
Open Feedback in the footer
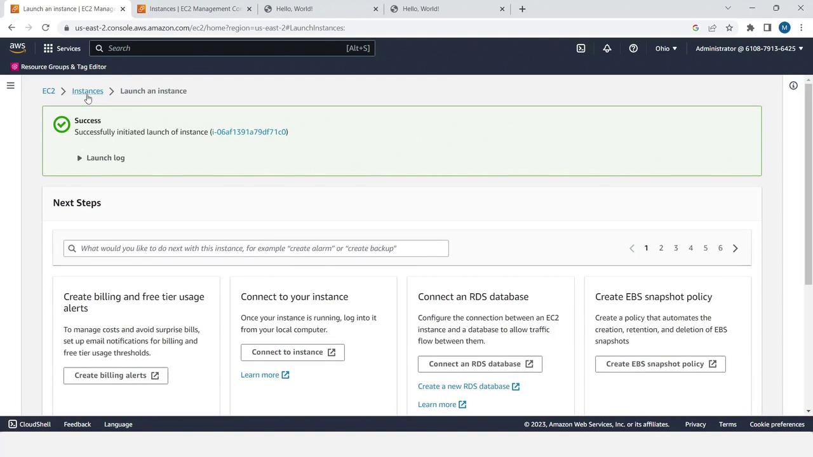pyautogui.click(x=77, y=424)
